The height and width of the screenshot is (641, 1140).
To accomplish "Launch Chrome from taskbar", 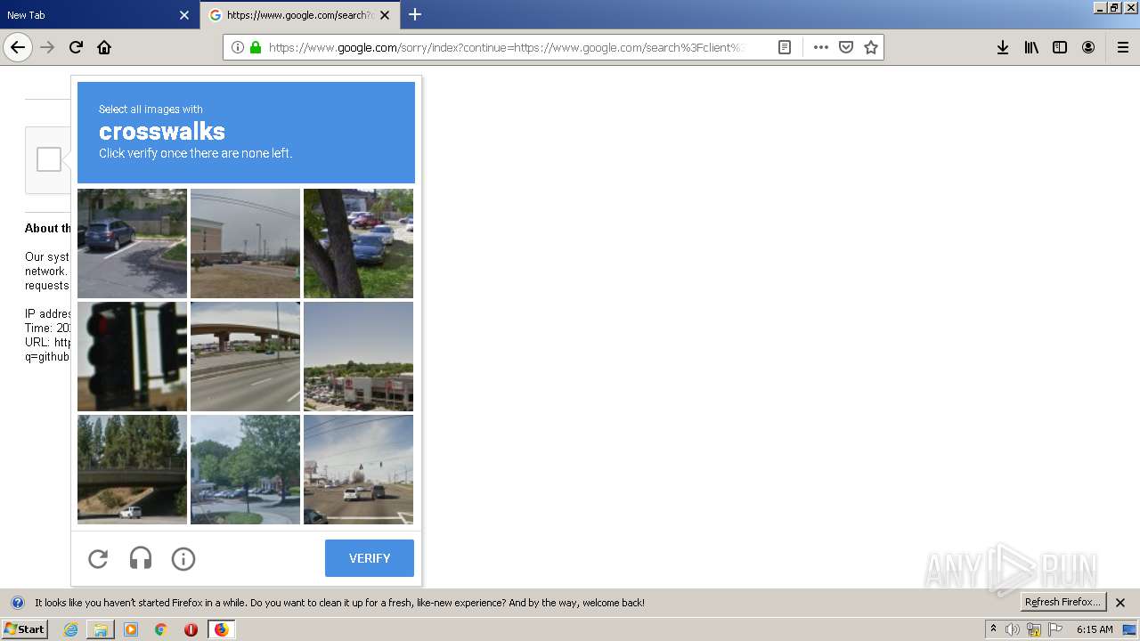I will (x=161, y=629).
